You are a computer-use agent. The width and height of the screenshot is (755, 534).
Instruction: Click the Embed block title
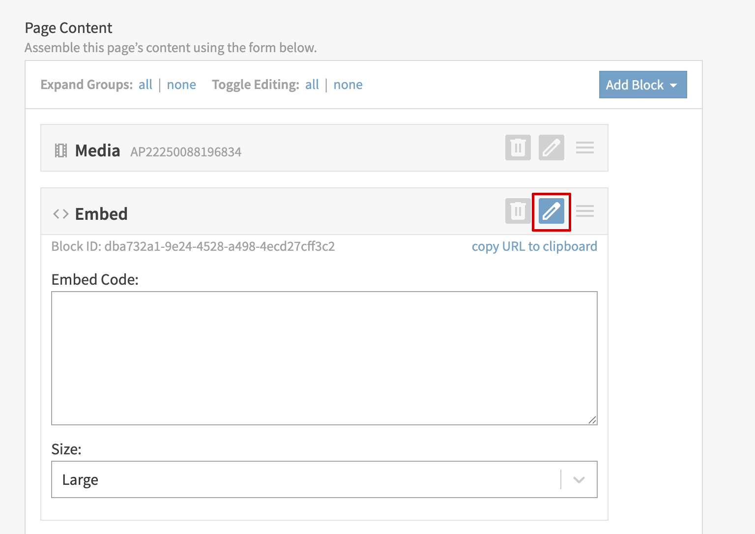101,214
